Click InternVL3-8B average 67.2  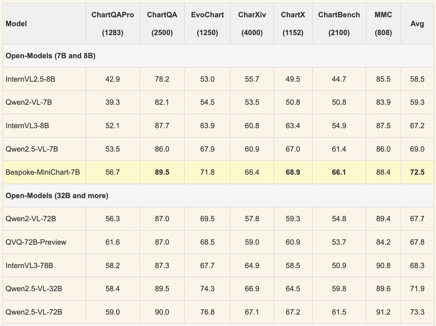click(417, 126)
